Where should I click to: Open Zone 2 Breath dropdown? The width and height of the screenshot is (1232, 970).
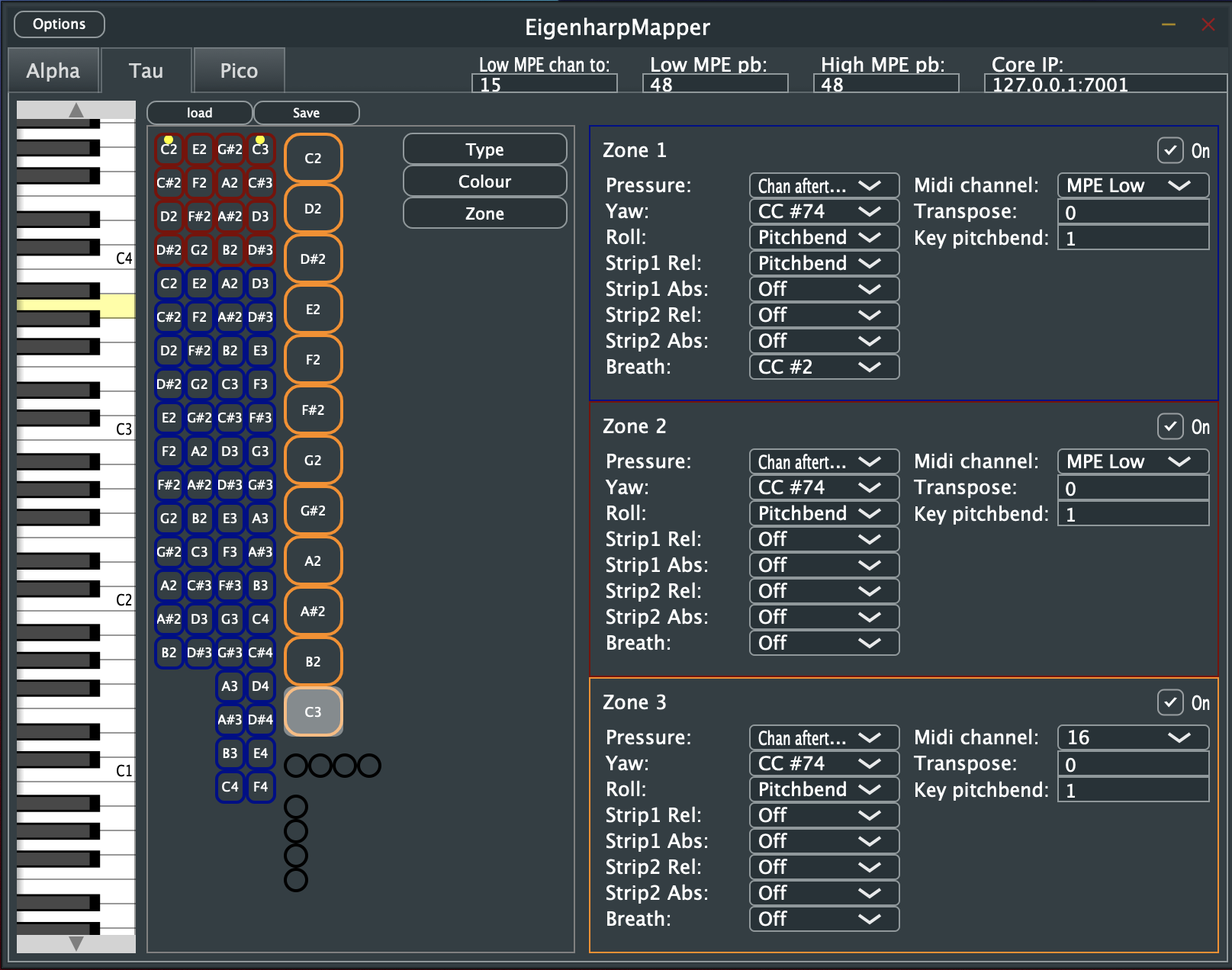pos(824,644)
